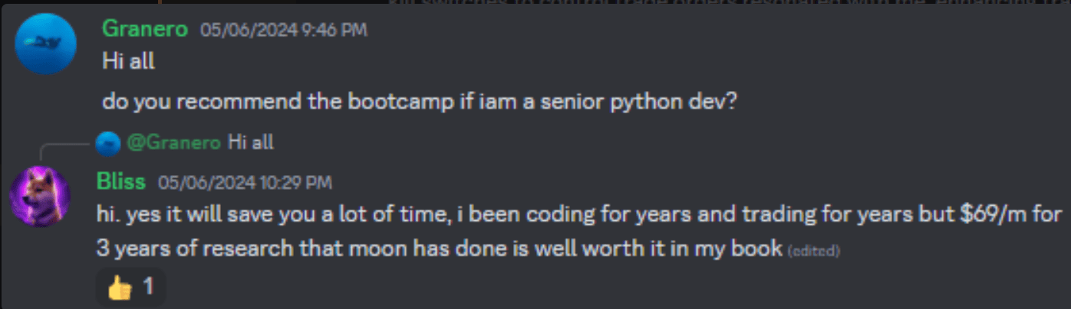Select Granero's "Hi all" message
Image resolution: width=1071 pixels, height=309 pixels.
click(129, 61)
